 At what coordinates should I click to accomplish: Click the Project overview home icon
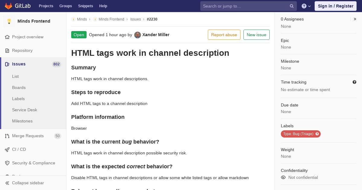pyautogui.click(x=7, y=37)
